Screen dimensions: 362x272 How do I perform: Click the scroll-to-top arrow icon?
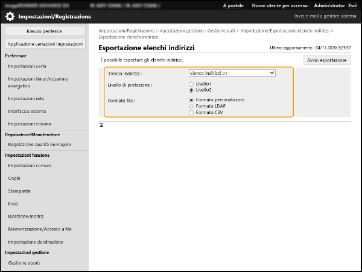tap(101, 125)
